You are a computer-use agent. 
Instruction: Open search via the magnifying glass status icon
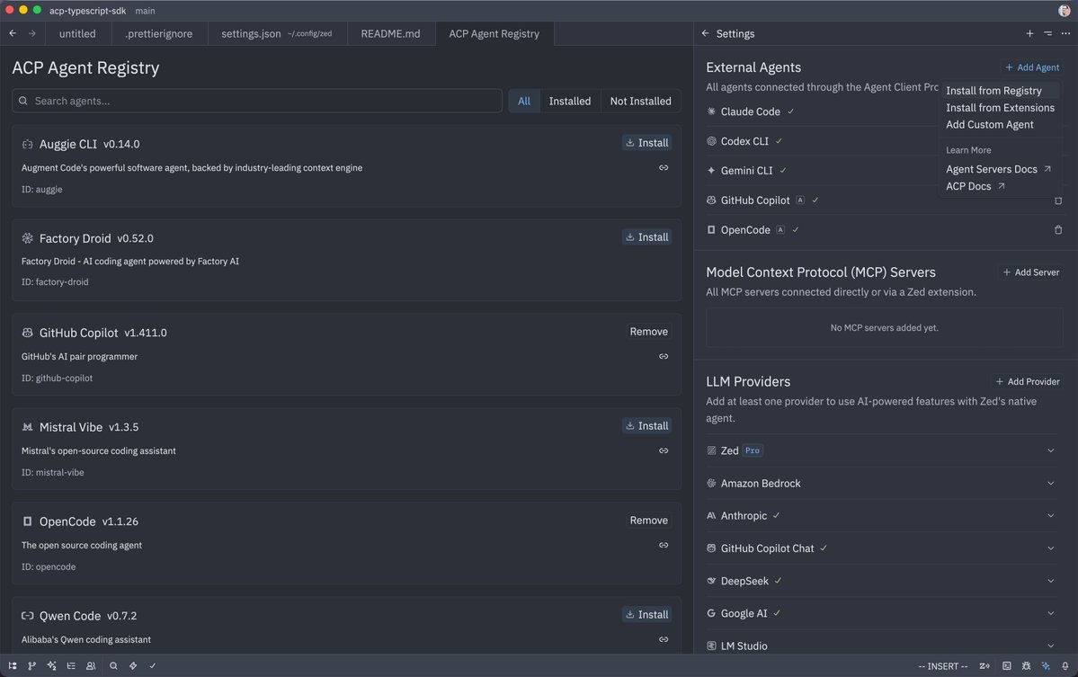click(x=111, y=666)
